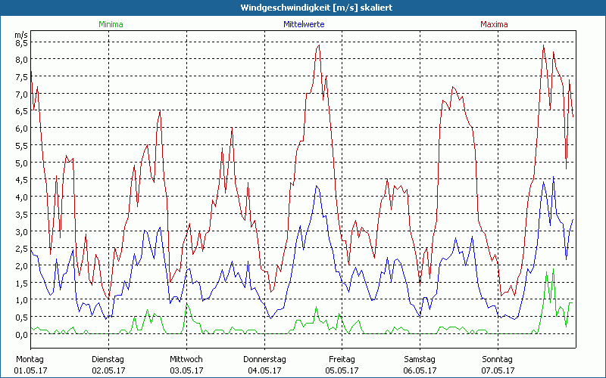Image resolution: width=606 pixels, height=378 pixels.
Task: Click the 02.05.17 date label
Action: (108, 371)
